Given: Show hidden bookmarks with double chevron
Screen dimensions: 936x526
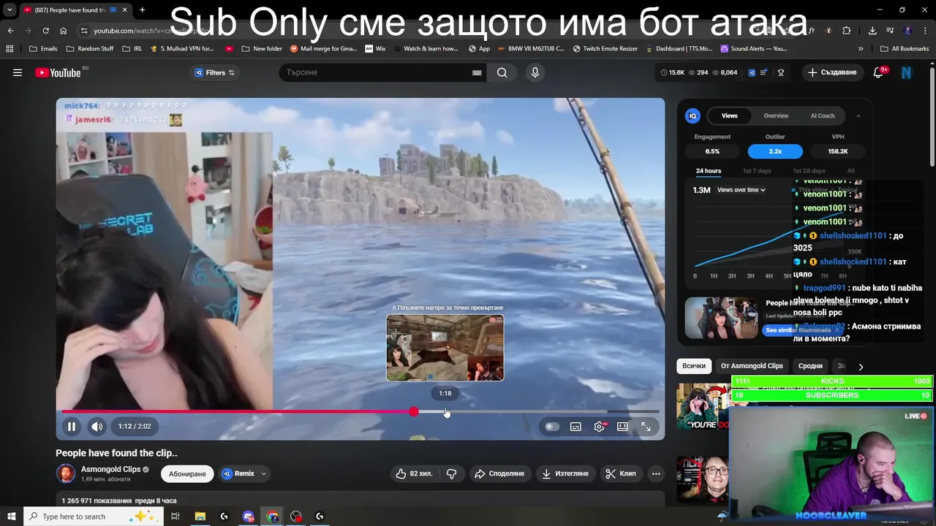Looking at the screenshot, I should tap(861, 49).
